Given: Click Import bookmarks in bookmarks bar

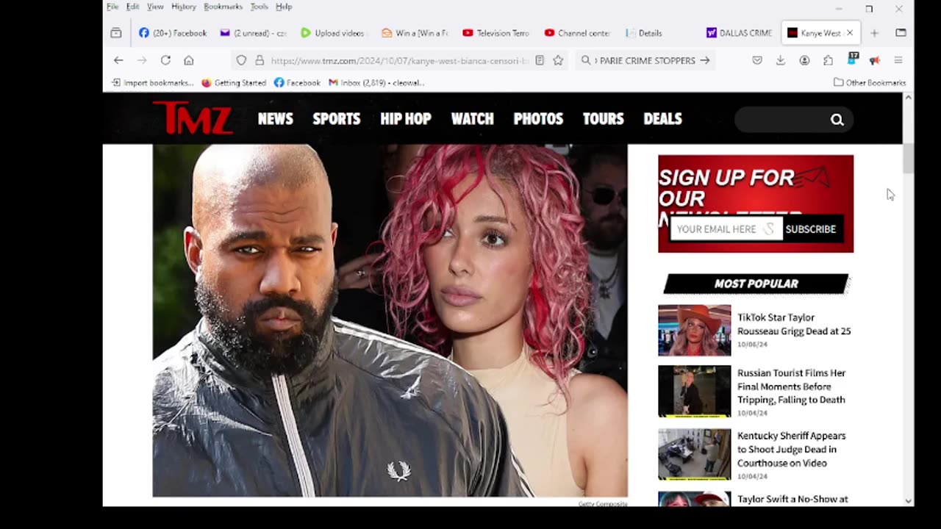Looking at the screenshot, I should tap(152, 82).
